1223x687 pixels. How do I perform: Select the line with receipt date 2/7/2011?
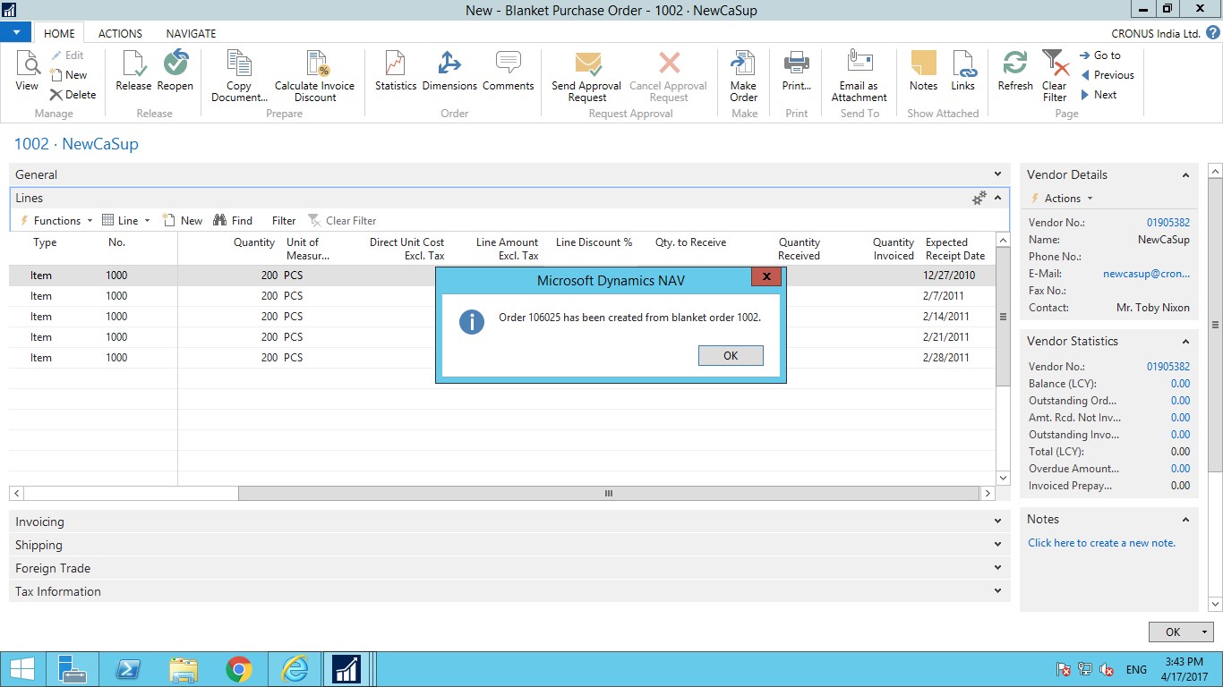[x=502, y=296]
